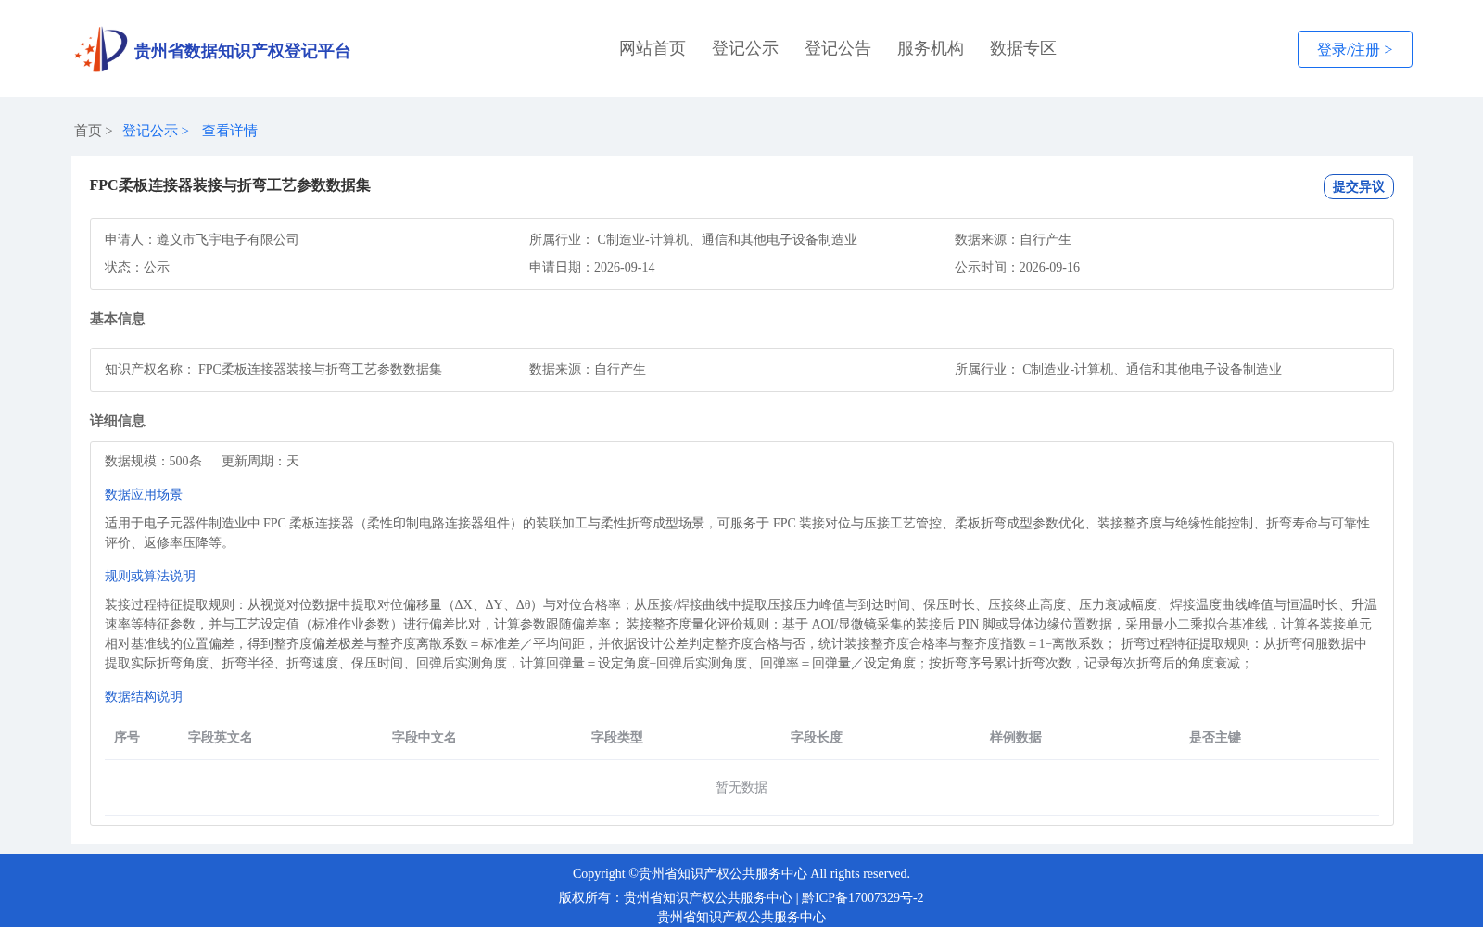1483x927 pixels.
Task: Click the 规则或算法说明 heading
Action: point(150,576)
